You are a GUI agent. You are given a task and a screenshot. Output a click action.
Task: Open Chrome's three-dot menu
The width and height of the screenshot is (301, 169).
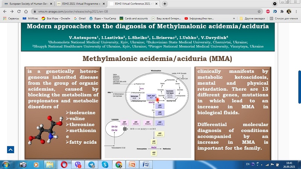pos(296,11)
